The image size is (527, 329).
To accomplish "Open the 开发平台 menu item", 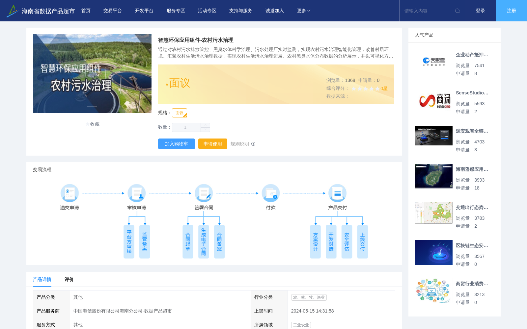I will 144,11.
